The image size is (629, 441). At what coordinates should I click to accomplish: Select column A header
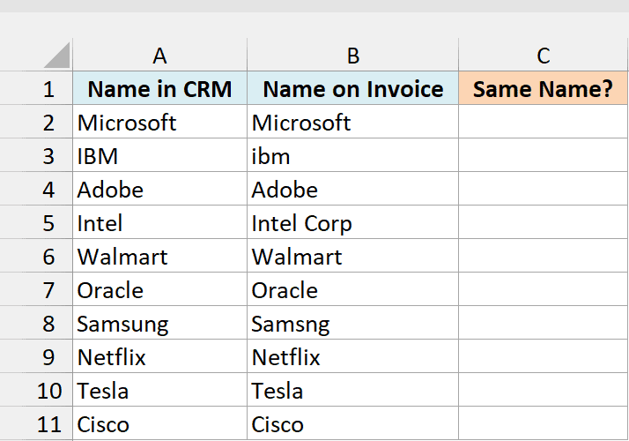click(x=159, y=56)
